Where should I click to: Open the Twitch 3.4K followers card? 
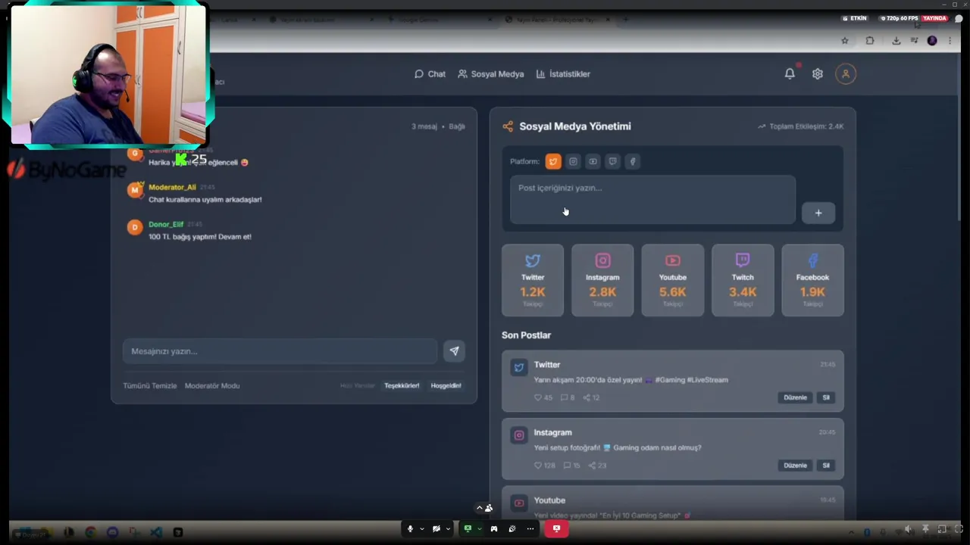pyautogui.click(x=743, y=280)
